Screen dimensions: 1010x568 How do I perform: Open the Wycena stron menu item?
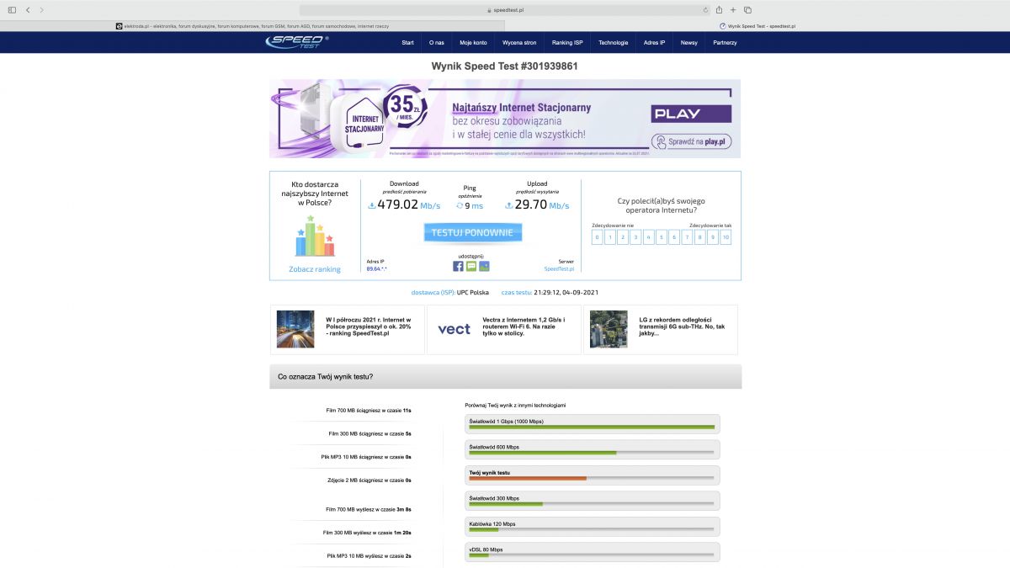click(519, 42)
